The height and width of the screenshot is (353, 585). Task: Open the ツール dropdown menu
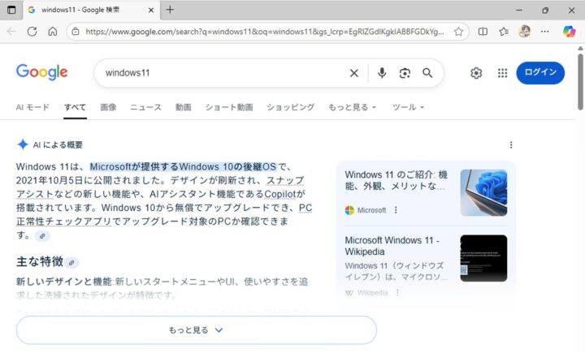pyautogui.click(x=408, y=107)
